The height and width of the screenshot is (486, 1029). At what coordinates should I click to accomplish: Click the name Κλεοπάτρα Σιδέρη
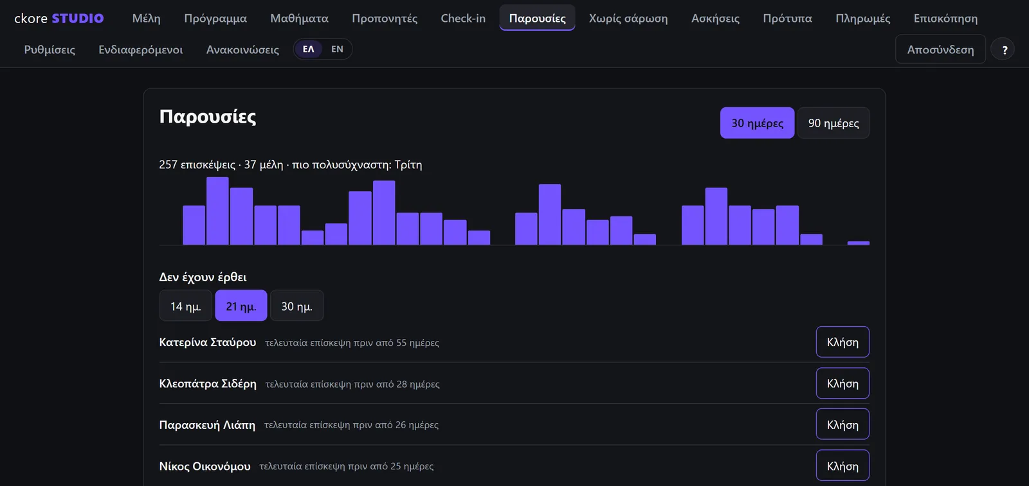208,383
